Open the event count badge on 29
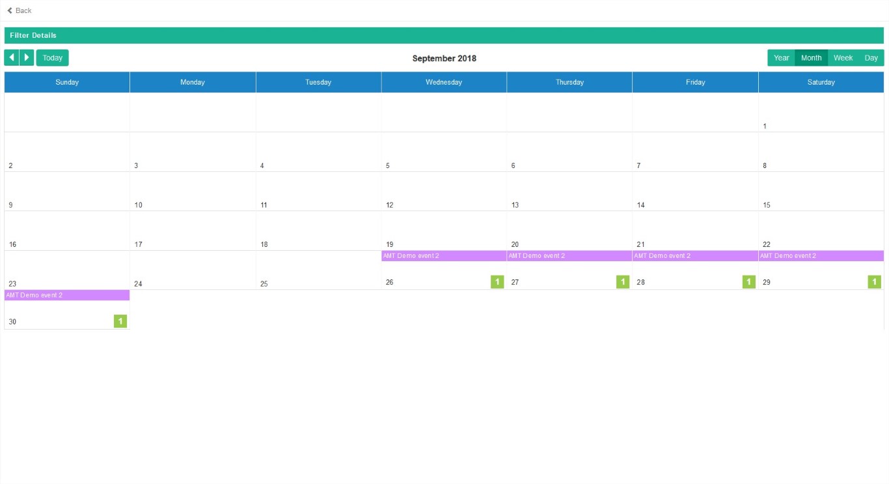889x484 pixels. (875, 282)
